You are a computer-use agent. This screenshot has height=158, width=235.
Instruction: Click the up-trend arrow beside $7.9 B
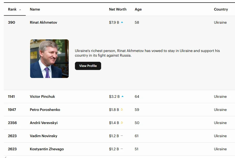122,22
